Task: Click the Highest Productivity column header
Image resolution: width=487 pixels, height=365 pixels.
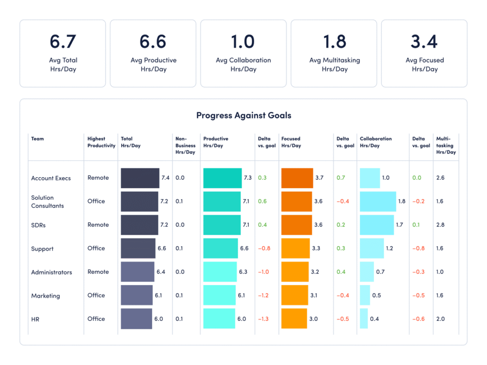Action: (x=101, y=142)
